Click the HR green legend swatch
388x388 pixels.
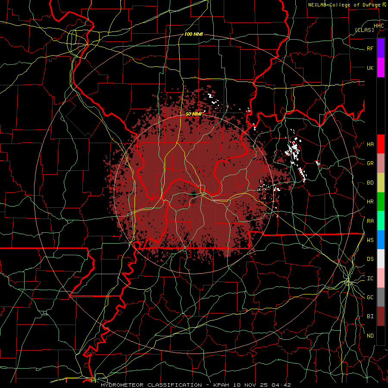381,201
